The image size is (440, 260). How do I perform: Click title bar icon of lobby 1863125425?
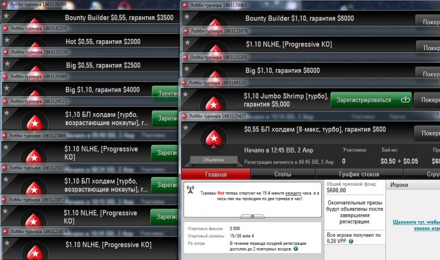184,116
